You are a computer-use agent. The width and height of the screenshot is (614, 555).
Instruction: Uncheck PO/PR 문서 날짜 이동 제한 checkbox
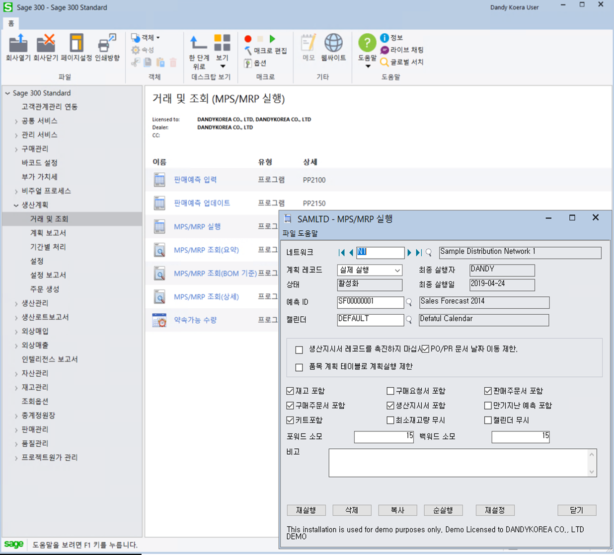[x=426, y=349]
